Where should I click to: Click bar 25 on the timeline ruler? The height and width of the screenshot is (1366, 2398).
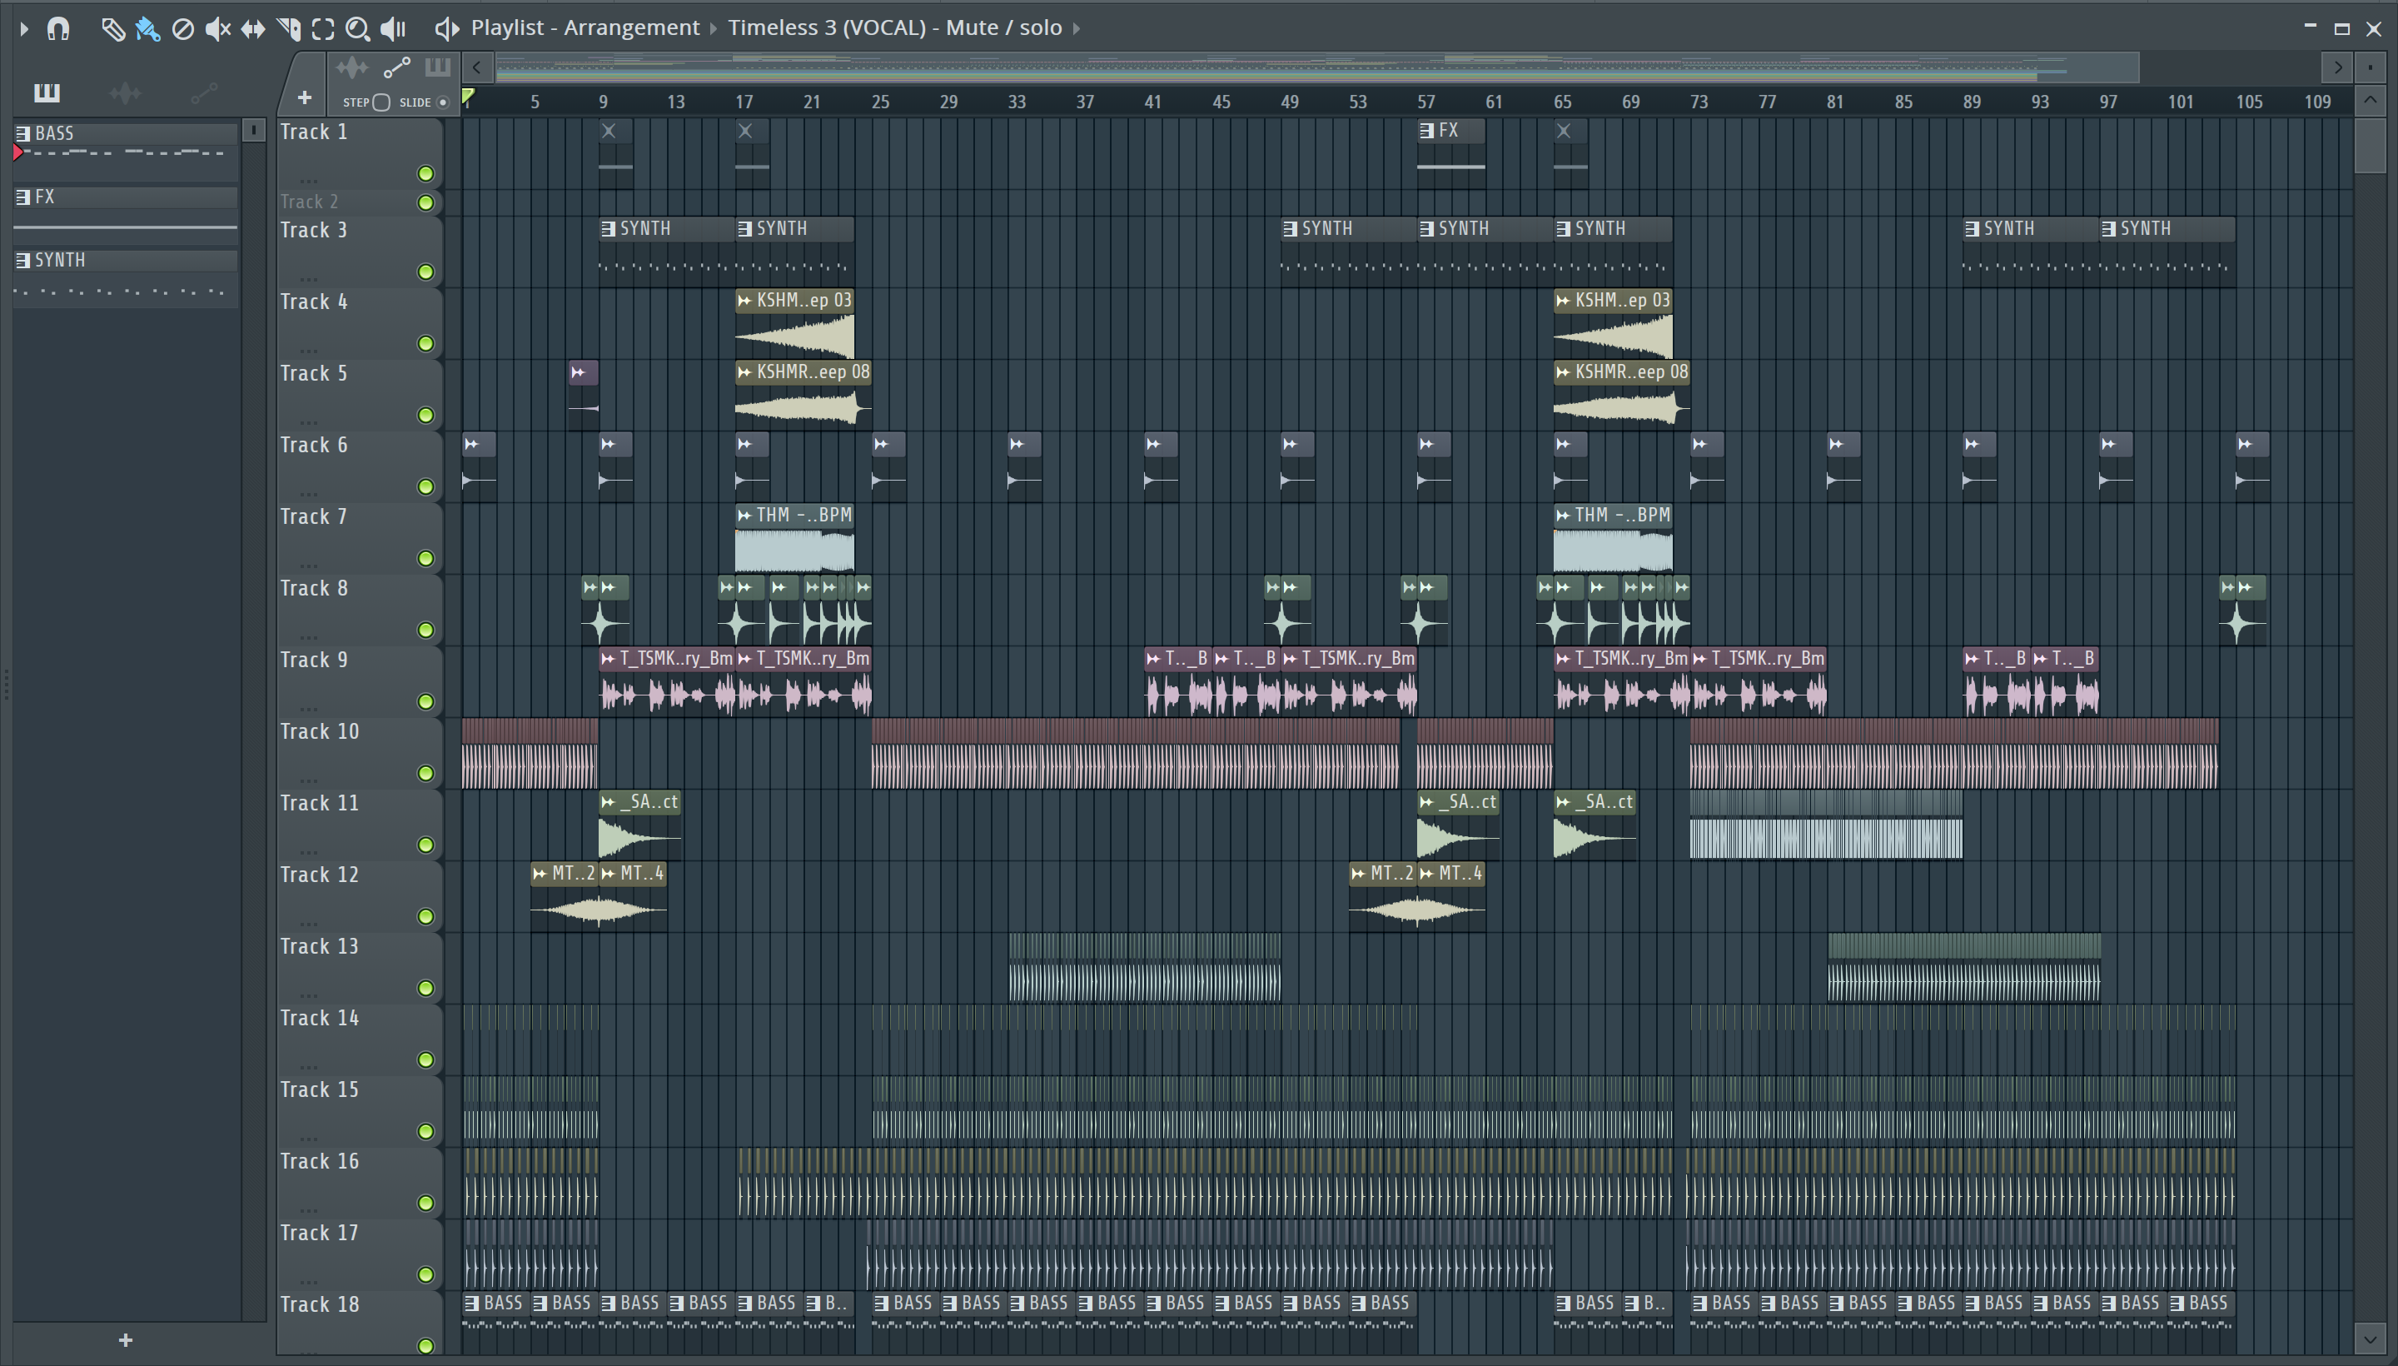coord(879,102)
